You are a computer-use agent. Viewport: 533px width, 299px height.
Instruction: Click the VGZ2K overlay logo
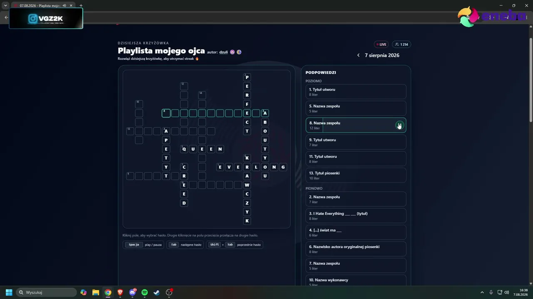pyautogui.click(x=46, y=19)
